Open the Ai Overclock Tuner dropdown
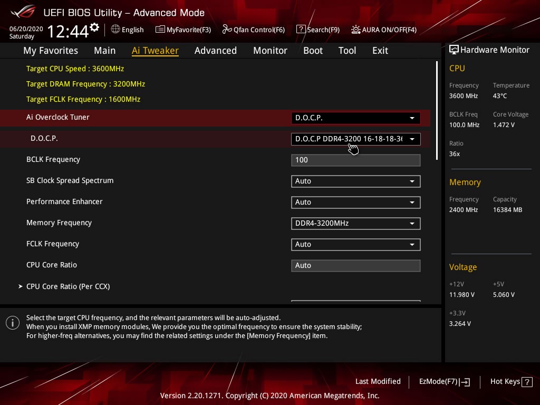This screenshot has height=405, width=540. tap(355, 118)
